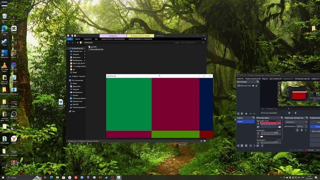Add a new source in OBS sources panel
This screenshot has height=180, width=320.
tap(238, 113)
